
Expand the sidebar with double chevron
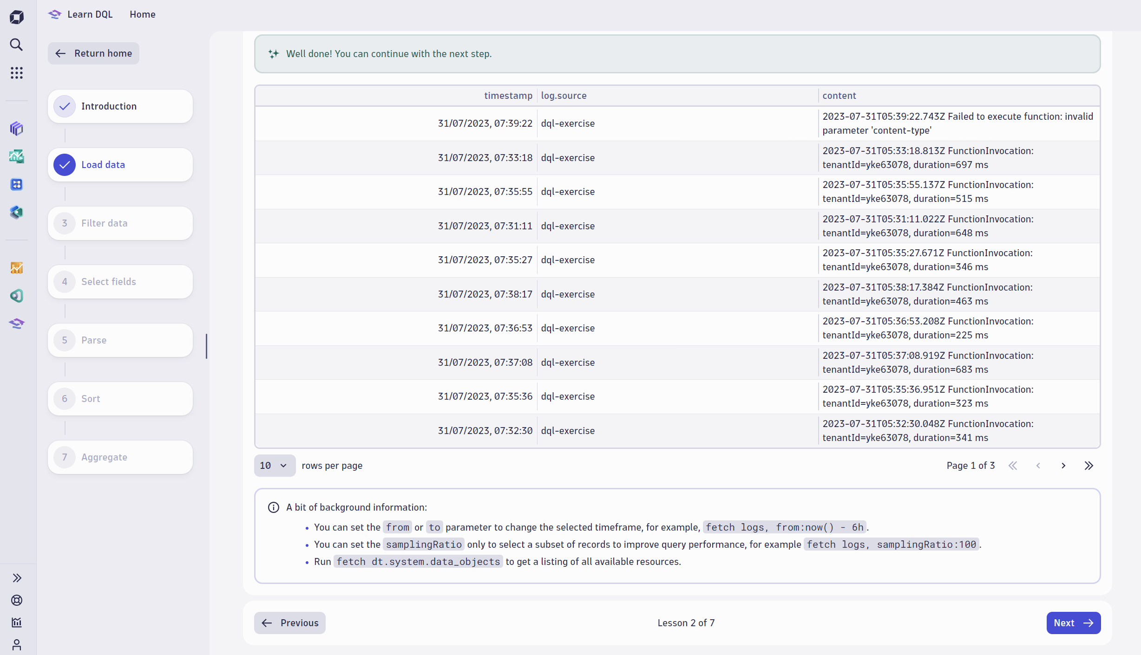[x=17, y=578]
